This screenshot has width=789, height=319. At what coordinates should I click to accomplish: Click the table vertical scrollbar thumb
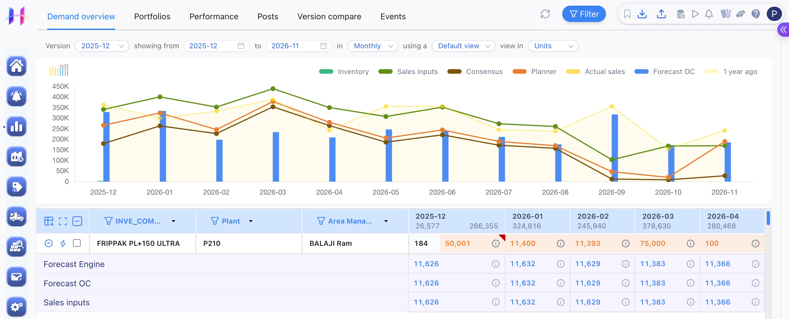tap(768, 218)
